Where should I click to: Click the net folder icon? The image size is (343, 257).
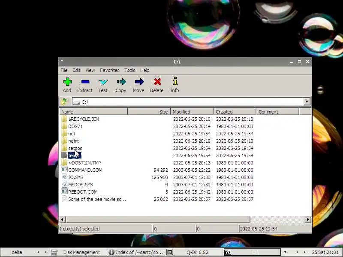pyautogui.click(x=64, y=134)
